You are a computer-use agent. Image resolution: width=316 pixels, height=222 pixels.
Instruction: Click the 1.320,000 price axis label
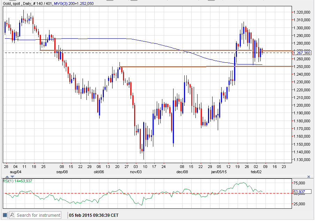(x=302, y=12)
